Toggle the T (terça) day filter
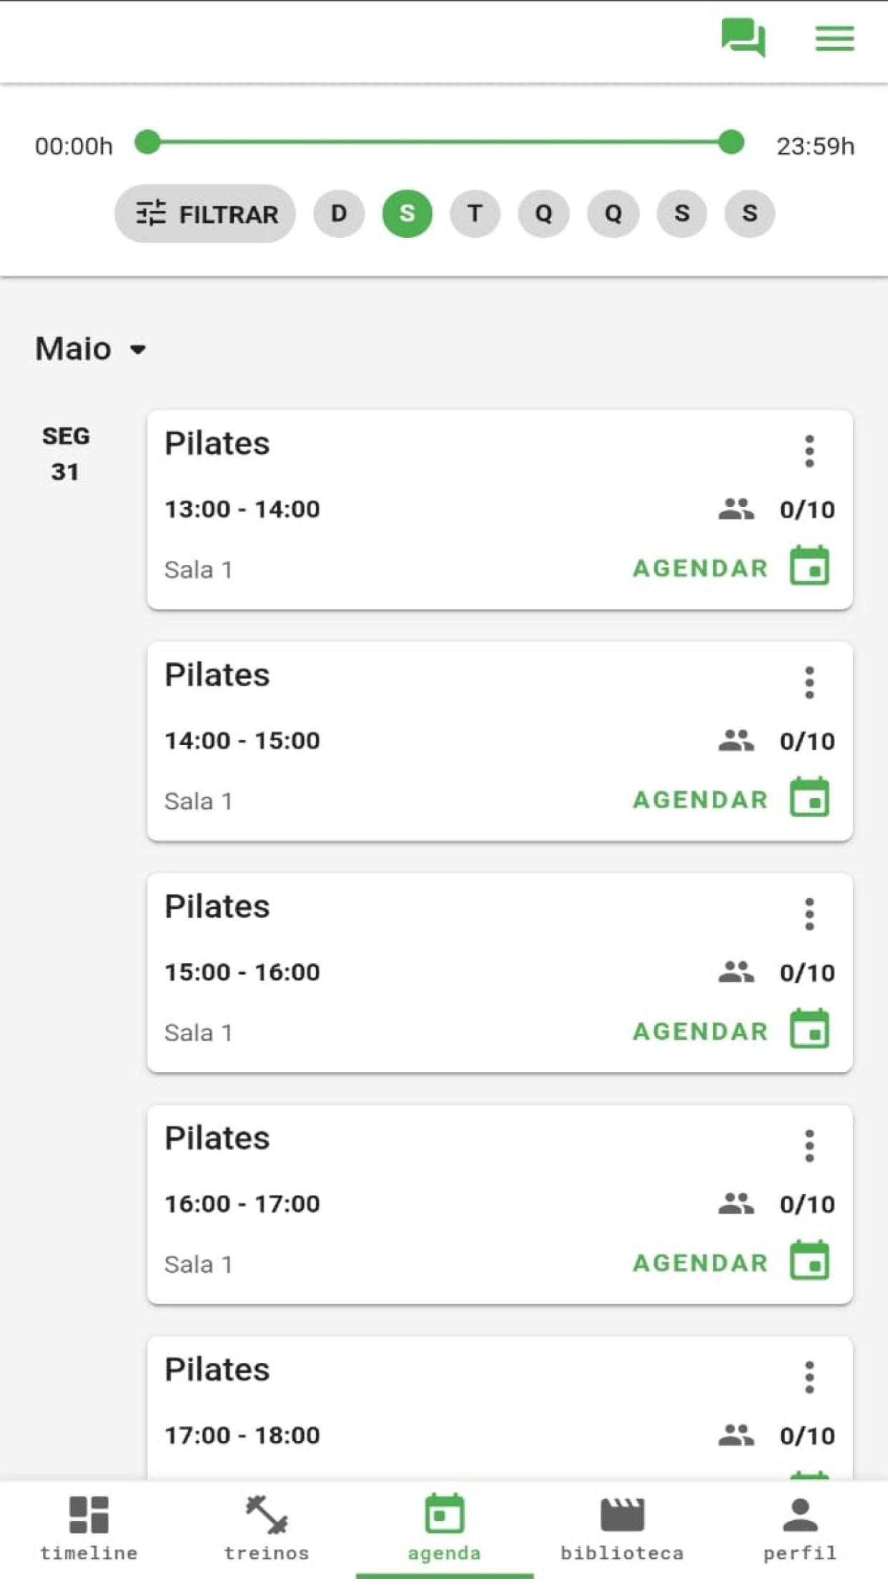 475,213
